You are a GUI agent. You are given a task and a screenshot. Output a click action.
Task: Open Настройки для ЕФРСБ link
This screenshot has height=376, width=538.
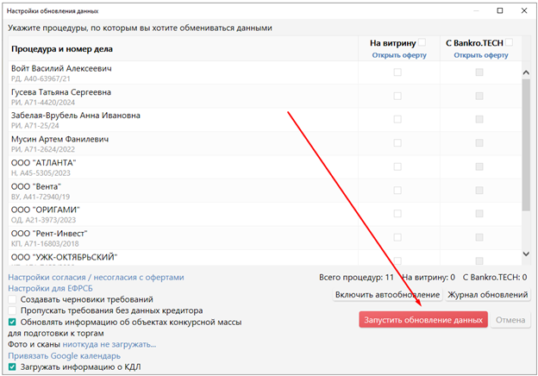click(x=50, y=288)
